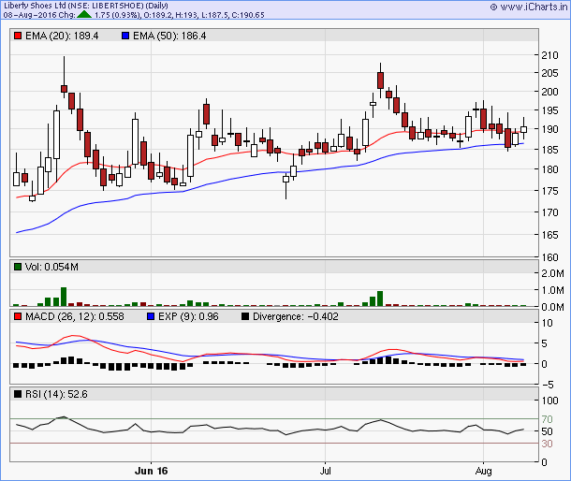This screenshot has width=571, height=481.
Task: Click the EMA (20): 189.4 label
Action: coord(62,36)
